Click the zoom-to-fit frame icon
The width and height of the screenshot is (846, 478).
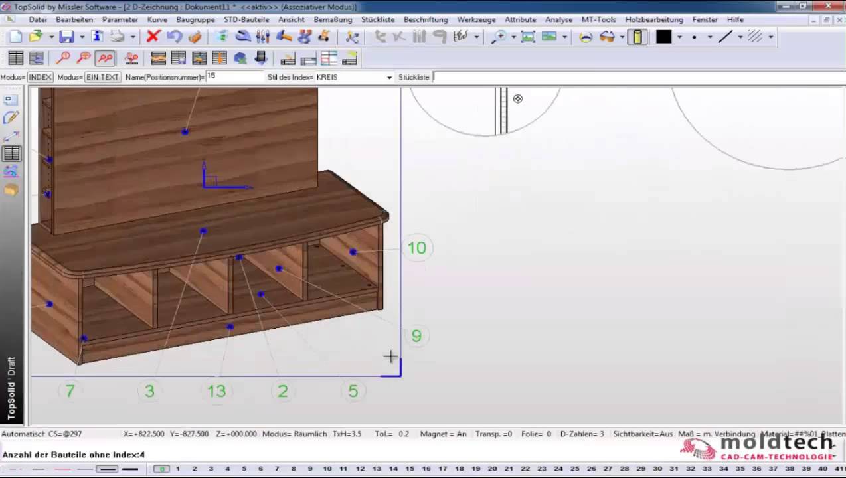point(528,37)
